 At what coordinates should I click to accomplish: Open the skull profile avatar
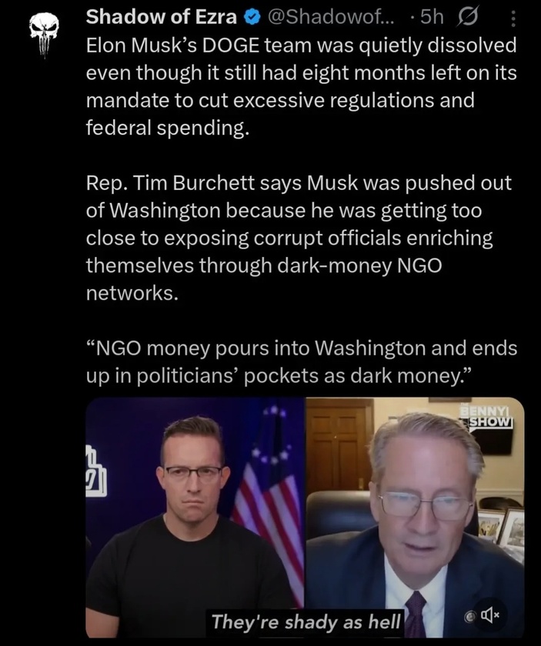pos(44,34)
